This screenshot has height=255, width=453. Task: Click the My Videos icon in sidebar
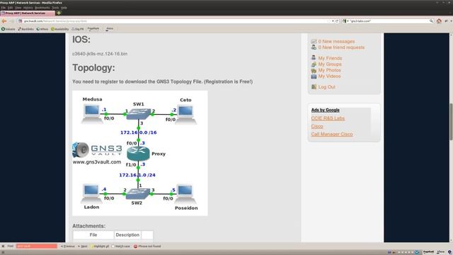click(314, 76)
